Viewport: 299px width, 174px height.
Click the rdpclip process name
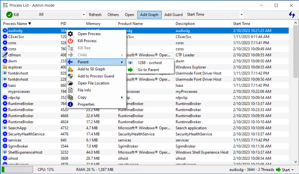point(14,97)
